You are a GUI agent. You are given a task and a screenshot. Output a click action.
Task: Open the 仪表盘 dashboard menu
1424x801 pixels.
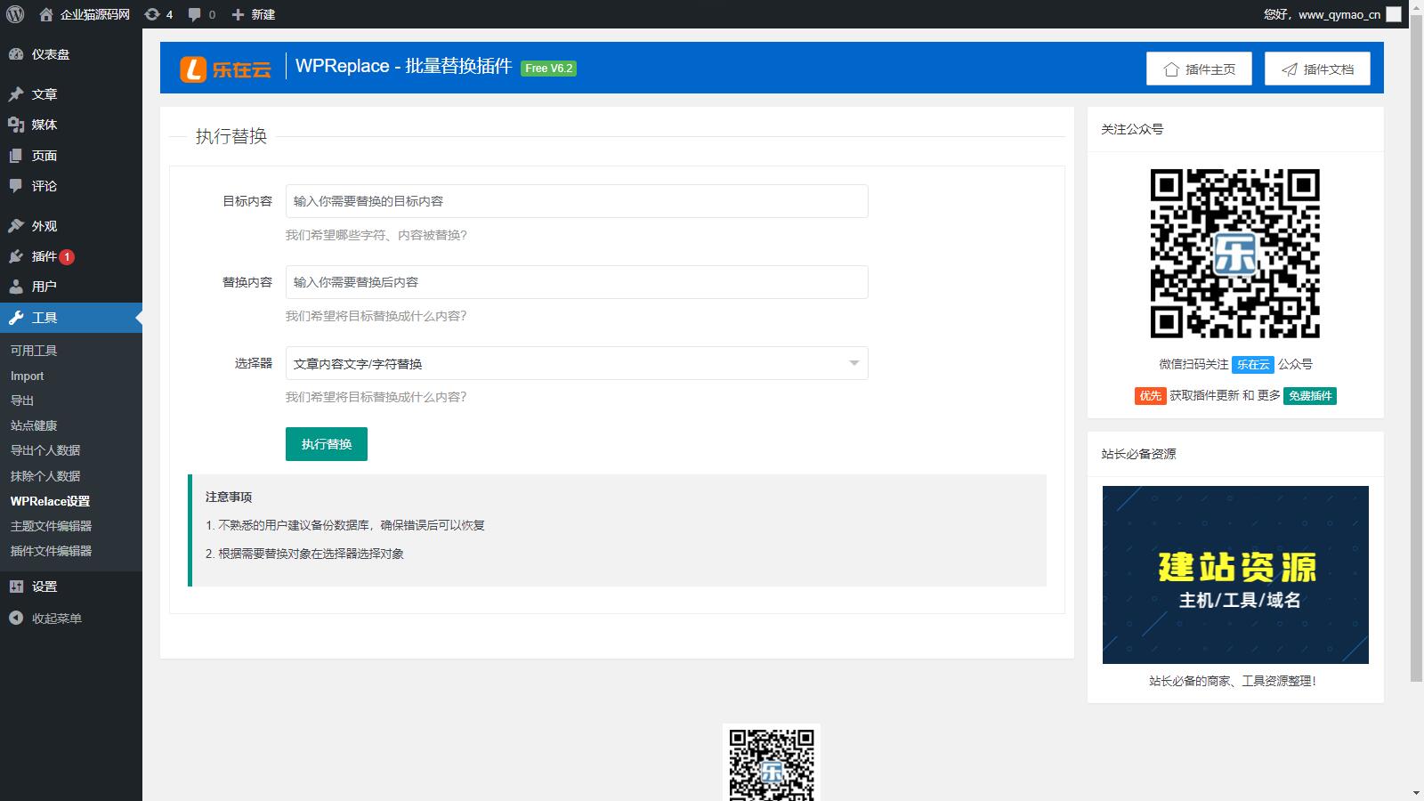(x=50, y=54)
